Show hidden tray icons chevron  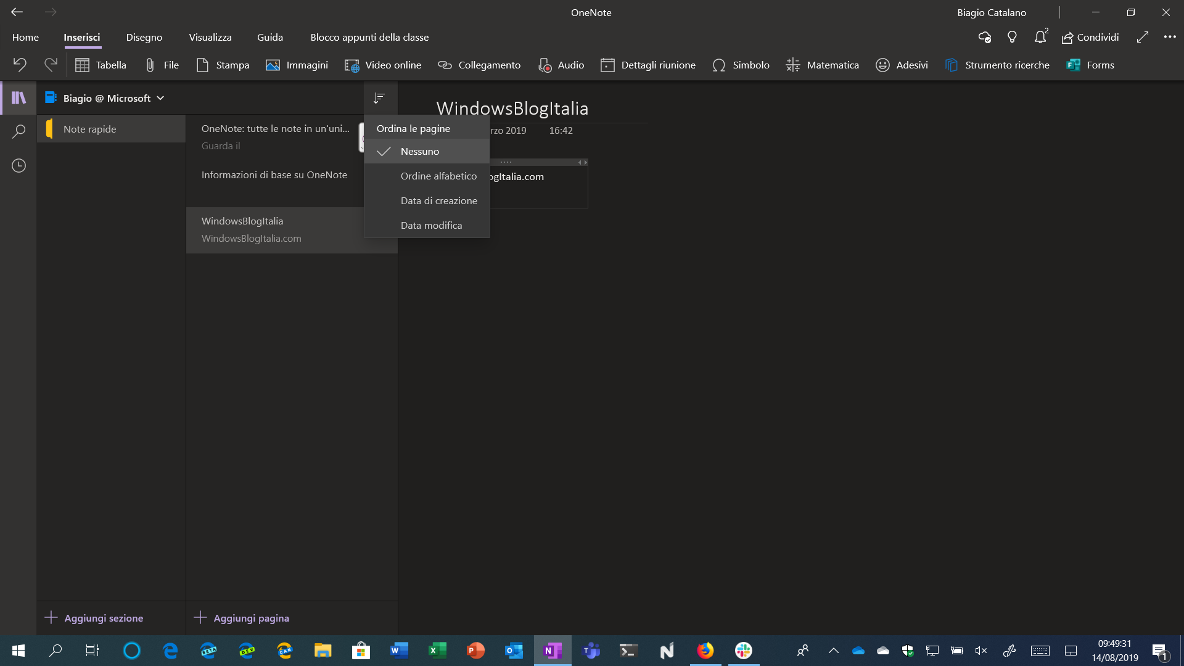click(x=833, y=650)
